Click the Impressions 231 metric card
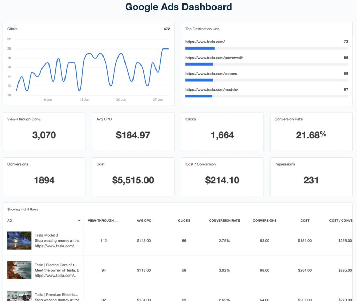This screenshot has height=301, width=357. pyautogui.click(x=311, y=176)
